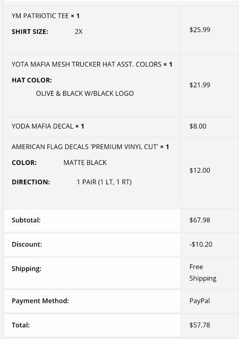Click the PayPal payment method
Viewport: 239px width, 339px height.
click(x=199, y=300)
